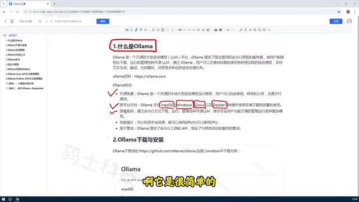Insert a block quote from the toolbar
Viewport: 359px width, 202px height.
180,30
